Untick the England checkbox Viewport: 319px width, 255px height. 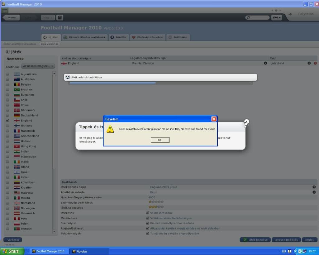tap(7, 120)
